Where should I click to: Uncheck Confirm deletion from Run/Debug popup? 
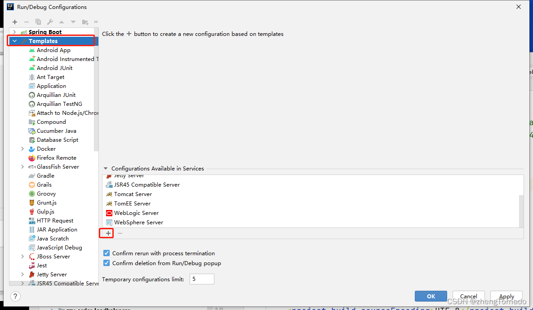tap(107, 263)
